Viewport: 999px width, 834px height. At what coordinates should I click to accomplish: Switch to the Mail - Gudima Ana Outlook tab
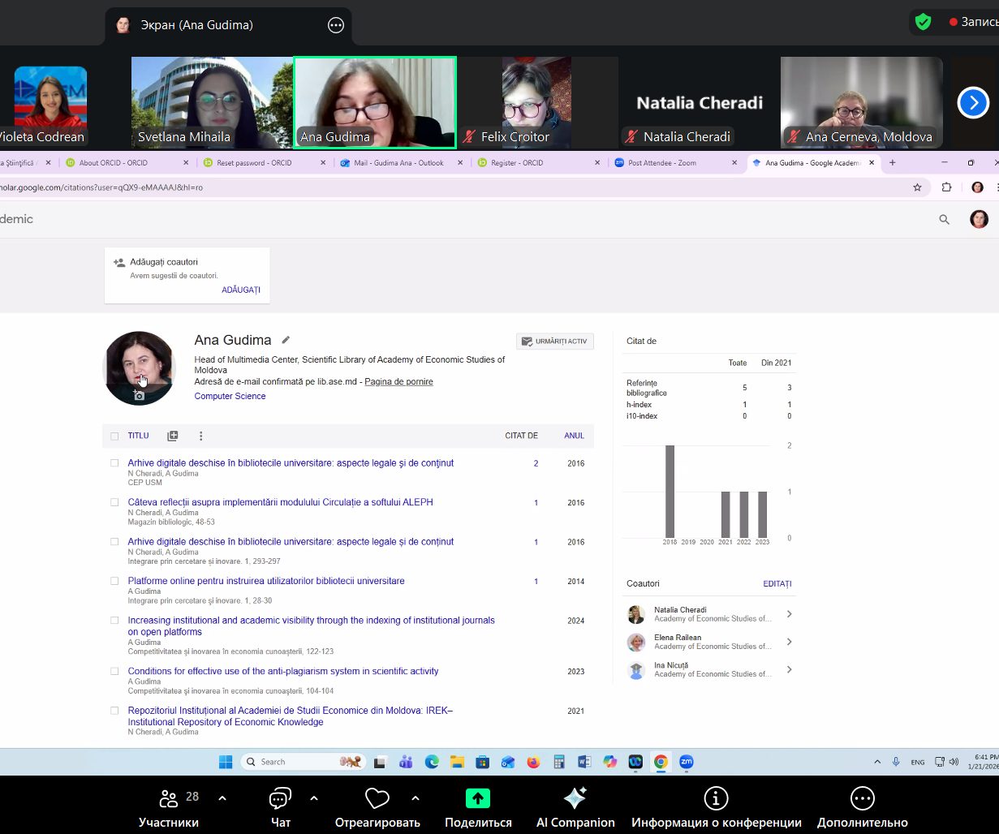point(398,163)
